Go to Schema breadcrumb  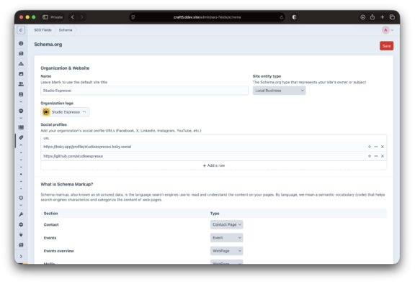click(66, 30)
